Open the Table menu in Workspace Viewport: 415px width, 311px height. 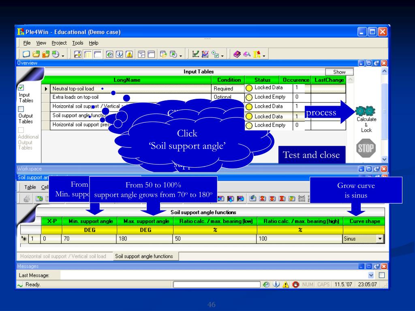point(30,187)
